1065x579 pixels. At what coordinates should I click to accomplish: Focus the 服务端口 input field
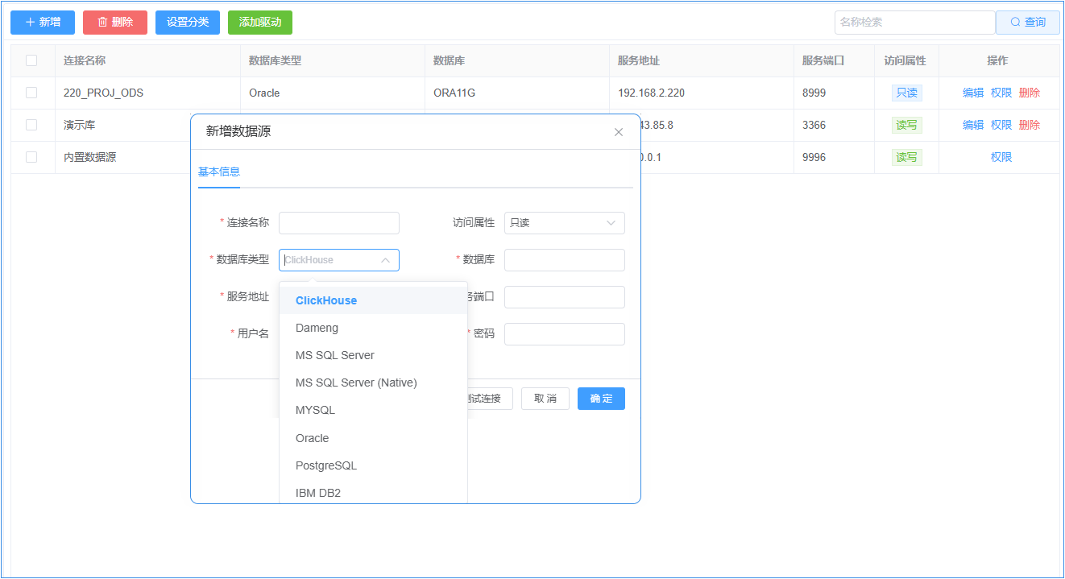pyautogui.click(x=565, y=297)
